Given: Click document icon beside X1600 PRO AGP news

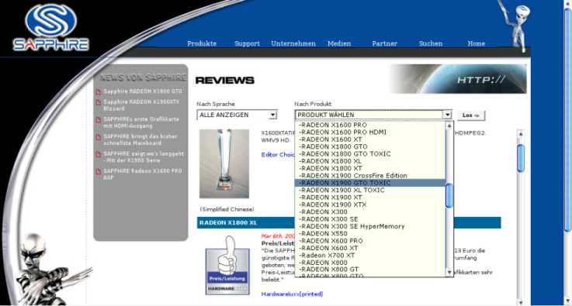Looking at the screenshot, I should 98,171.
